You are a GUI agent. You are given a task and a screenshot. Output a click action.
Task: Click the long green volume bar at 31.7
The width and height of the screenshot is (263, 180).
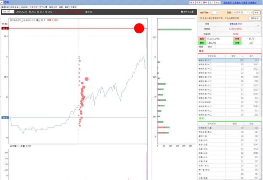click(176, 29)
